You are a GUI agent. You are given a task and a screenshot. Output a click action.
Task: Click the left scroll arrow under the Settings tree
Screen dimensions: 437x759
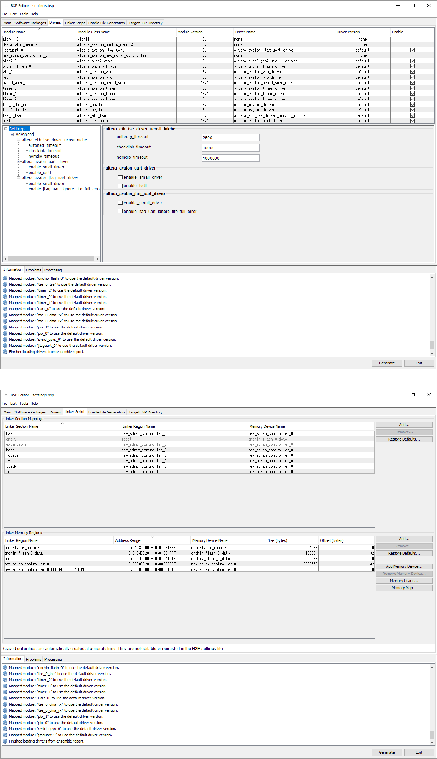pos(5,259)
